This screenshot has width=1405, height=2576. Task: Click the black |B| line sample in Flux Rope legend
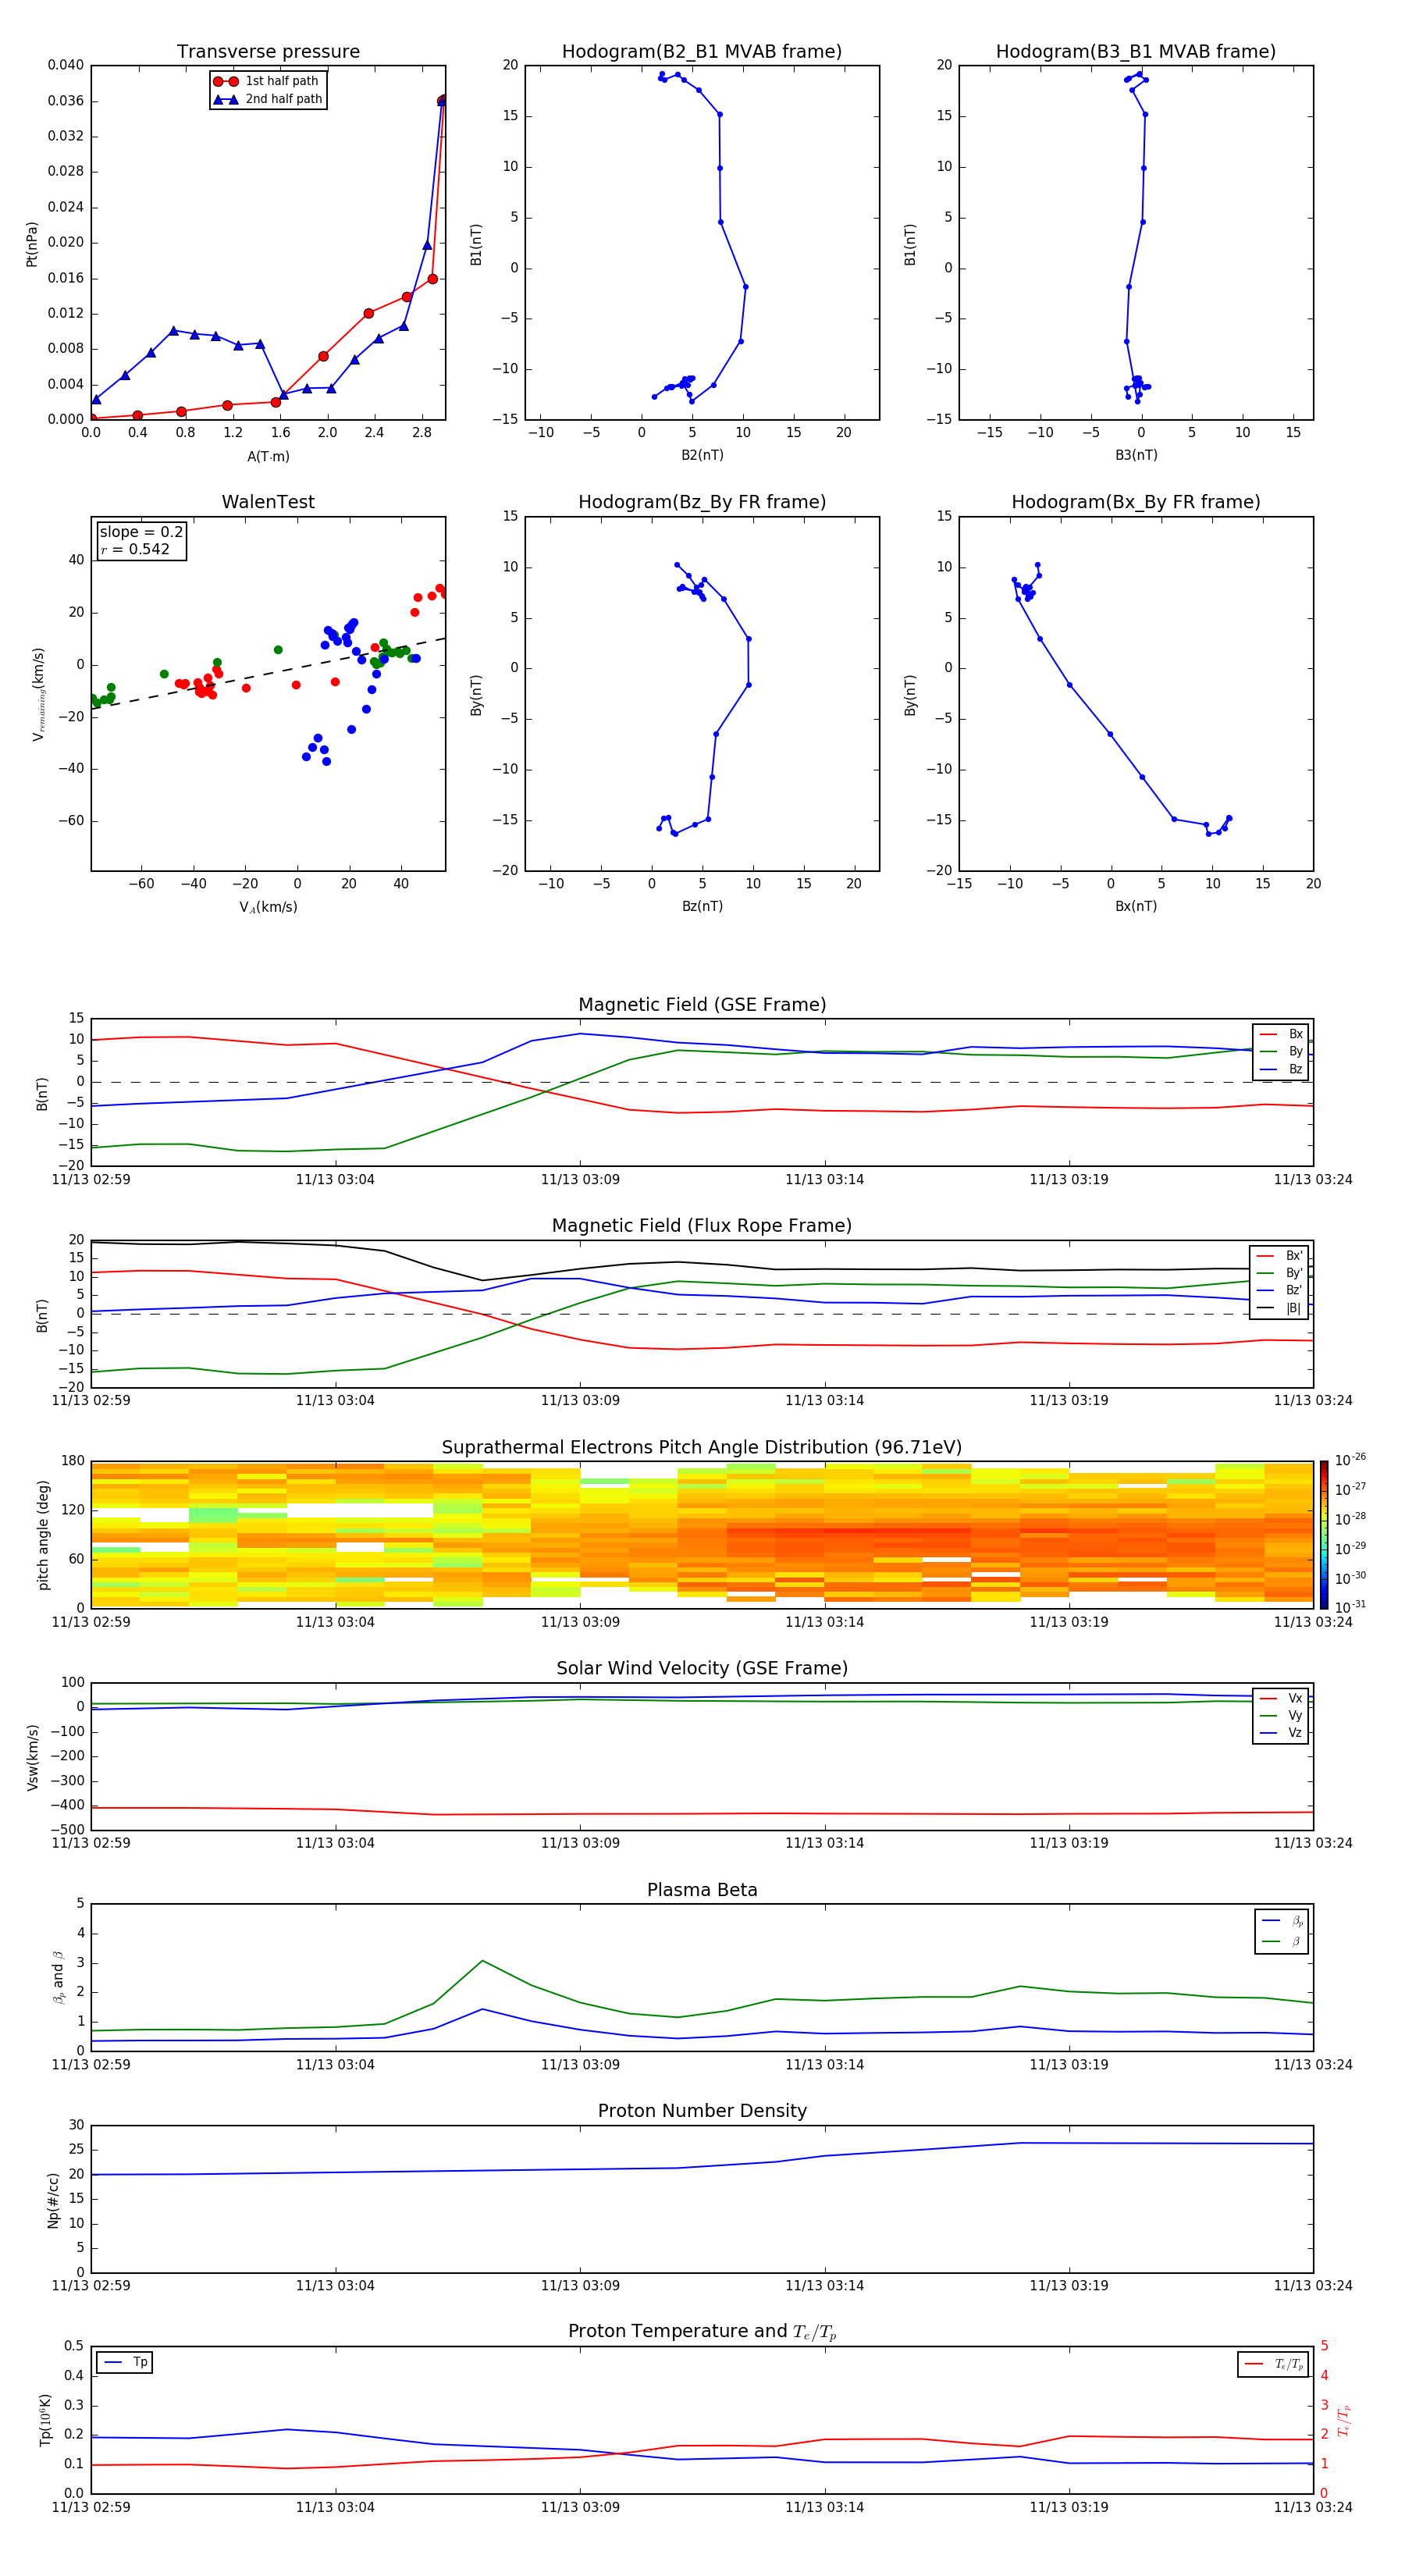point(1265,1308)
